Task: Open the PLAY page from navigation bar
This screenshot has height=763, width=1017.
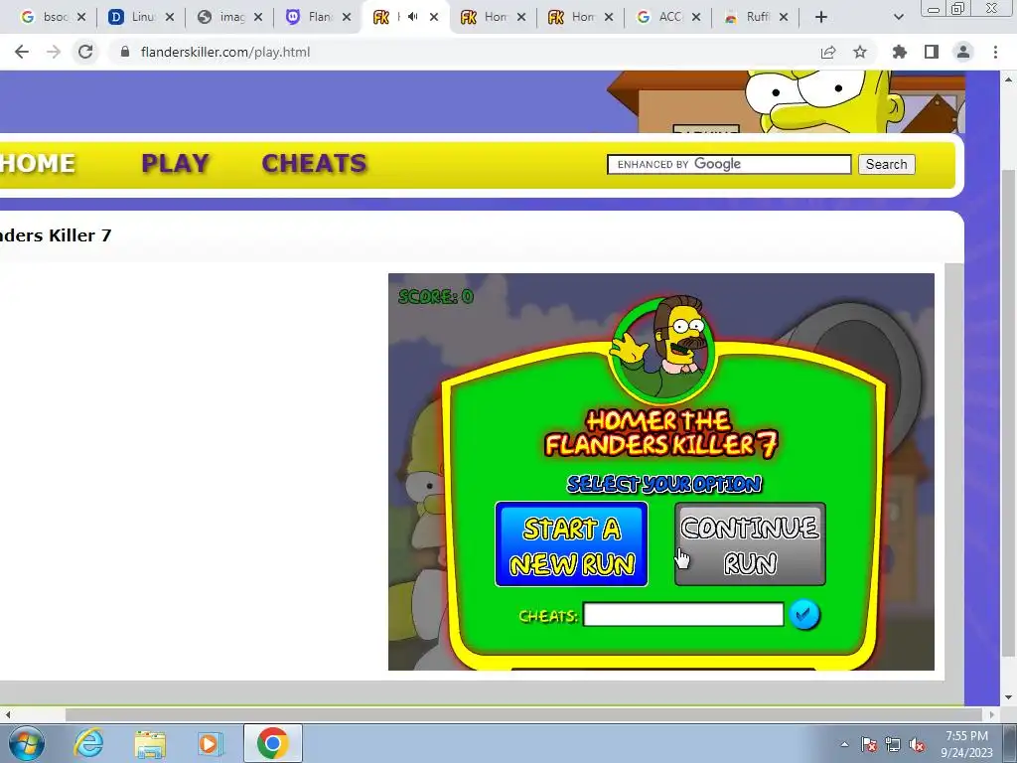Action: 175,164
